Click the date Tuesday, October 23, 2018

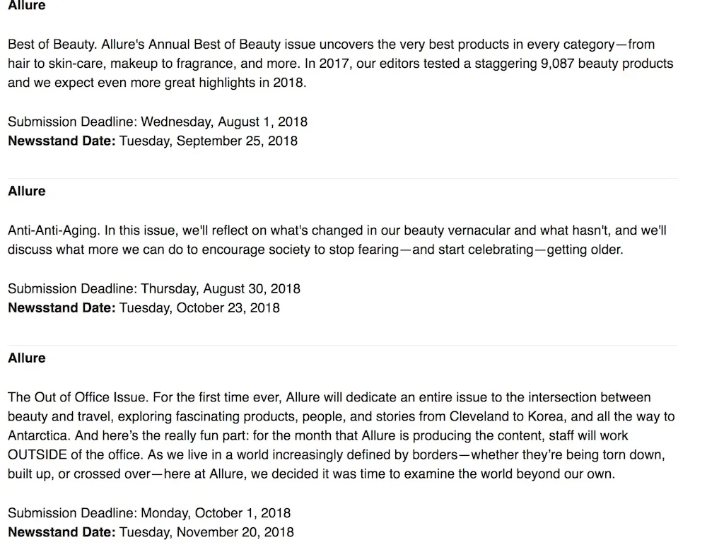pos(199,307)
